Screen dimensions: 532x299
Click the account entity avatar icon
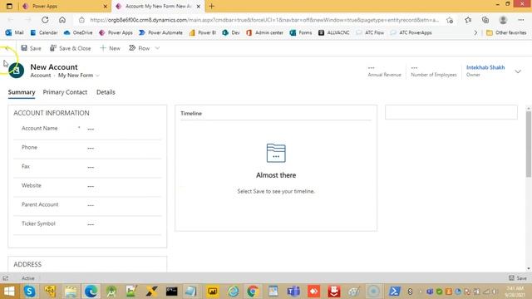click(17, 71)
